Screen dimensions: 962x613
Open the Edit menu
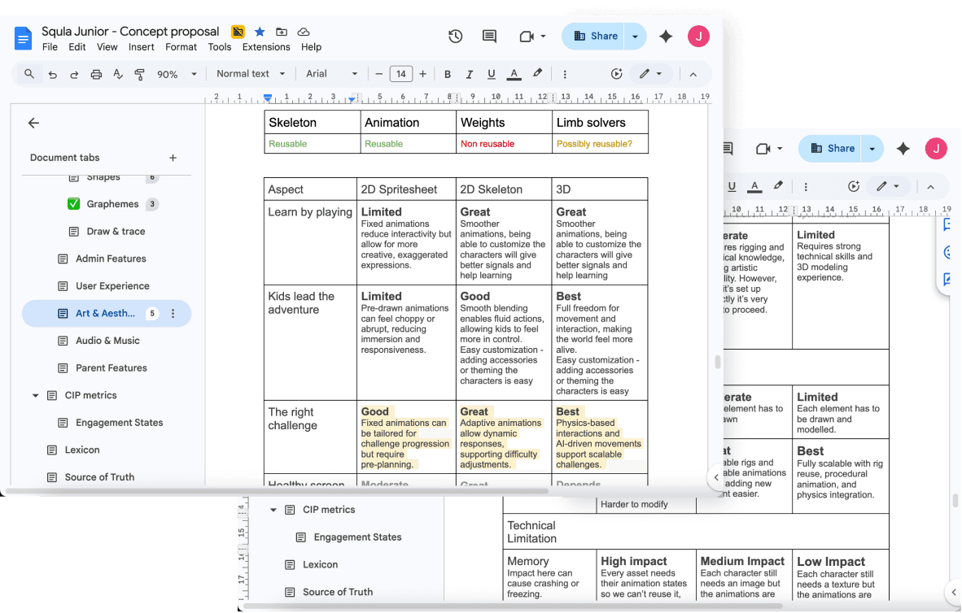click(x=77, y=47)
